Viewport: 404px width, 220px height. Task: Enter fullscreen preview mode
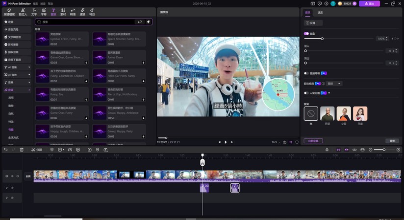click(x=297, y=142)
